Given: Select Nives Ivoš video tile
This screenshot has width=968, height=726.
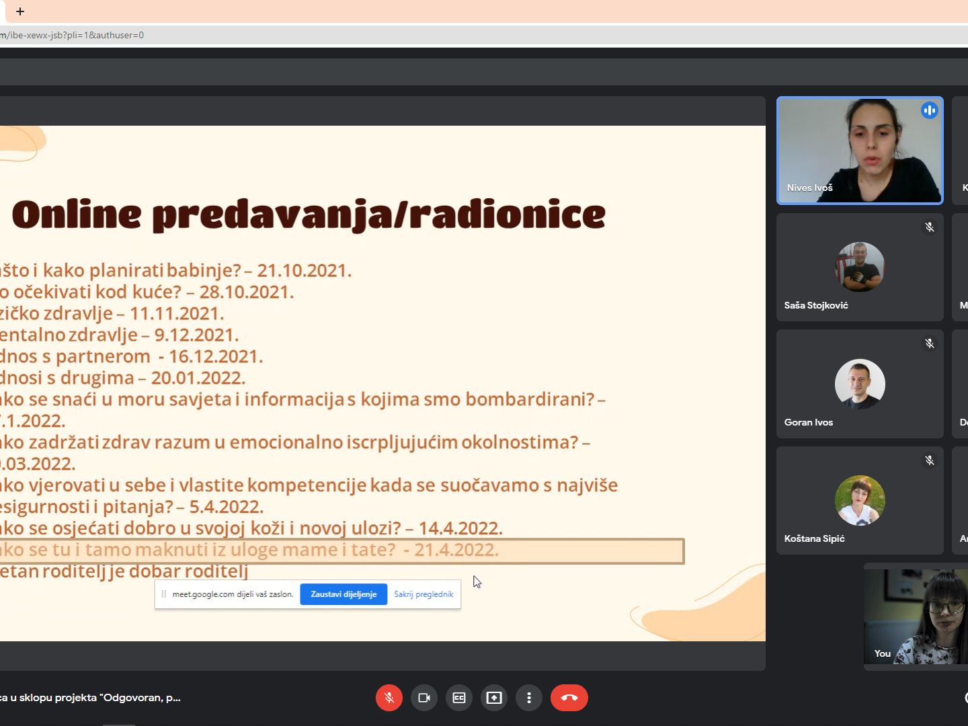Looking at the screenshot, I should coord(860,151).
